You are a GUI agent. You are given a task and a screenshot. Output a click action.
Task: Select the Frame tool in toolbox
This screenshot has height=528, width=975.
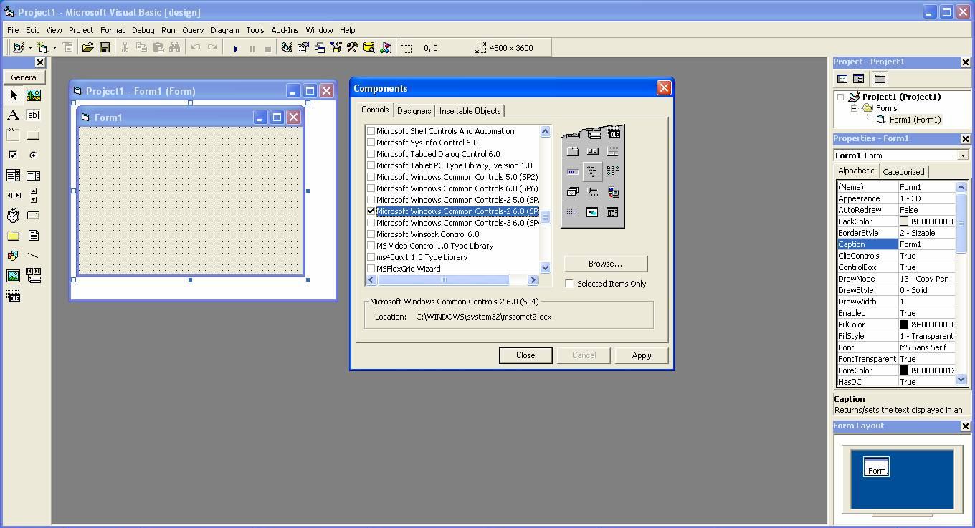13,135
